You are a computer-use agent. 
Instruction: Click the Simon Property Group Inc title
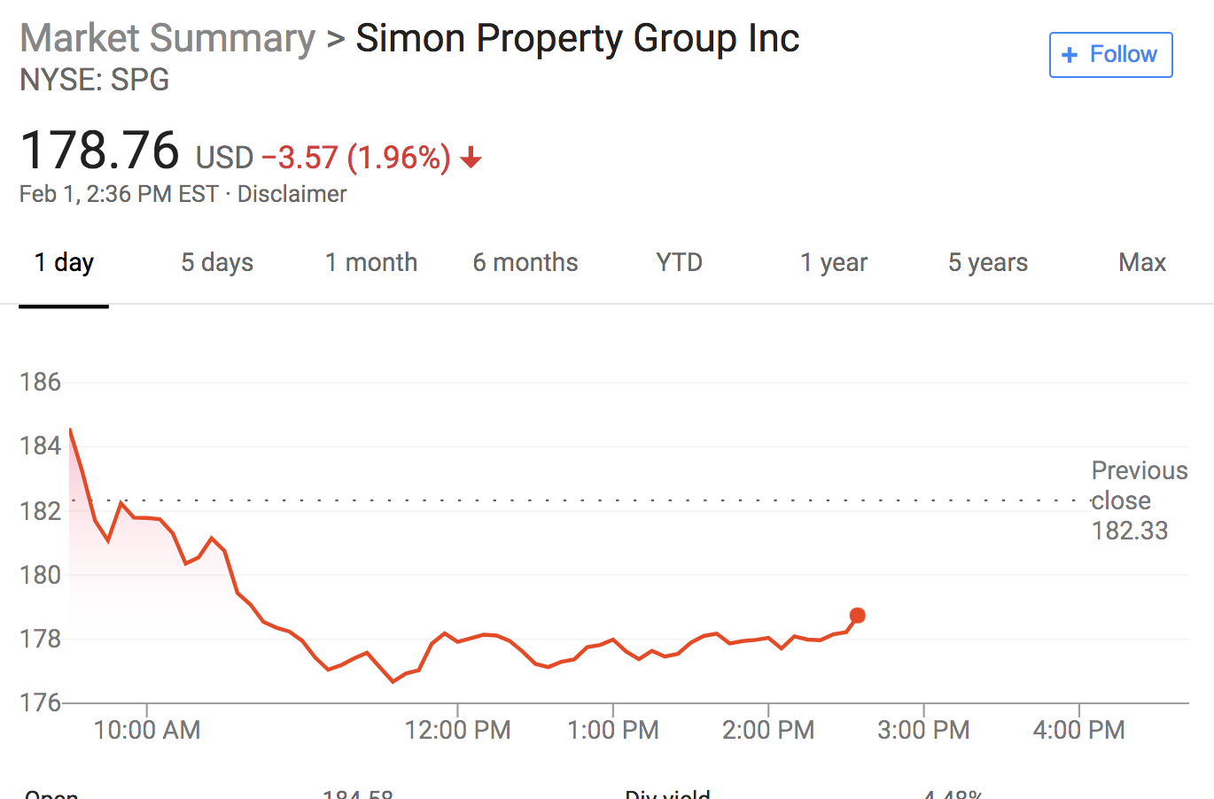578,39
